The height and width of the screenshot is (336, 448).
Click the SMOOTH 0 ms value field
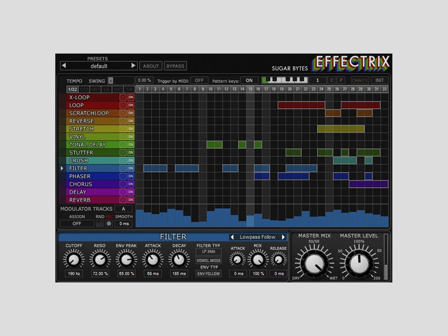(124, 224)
